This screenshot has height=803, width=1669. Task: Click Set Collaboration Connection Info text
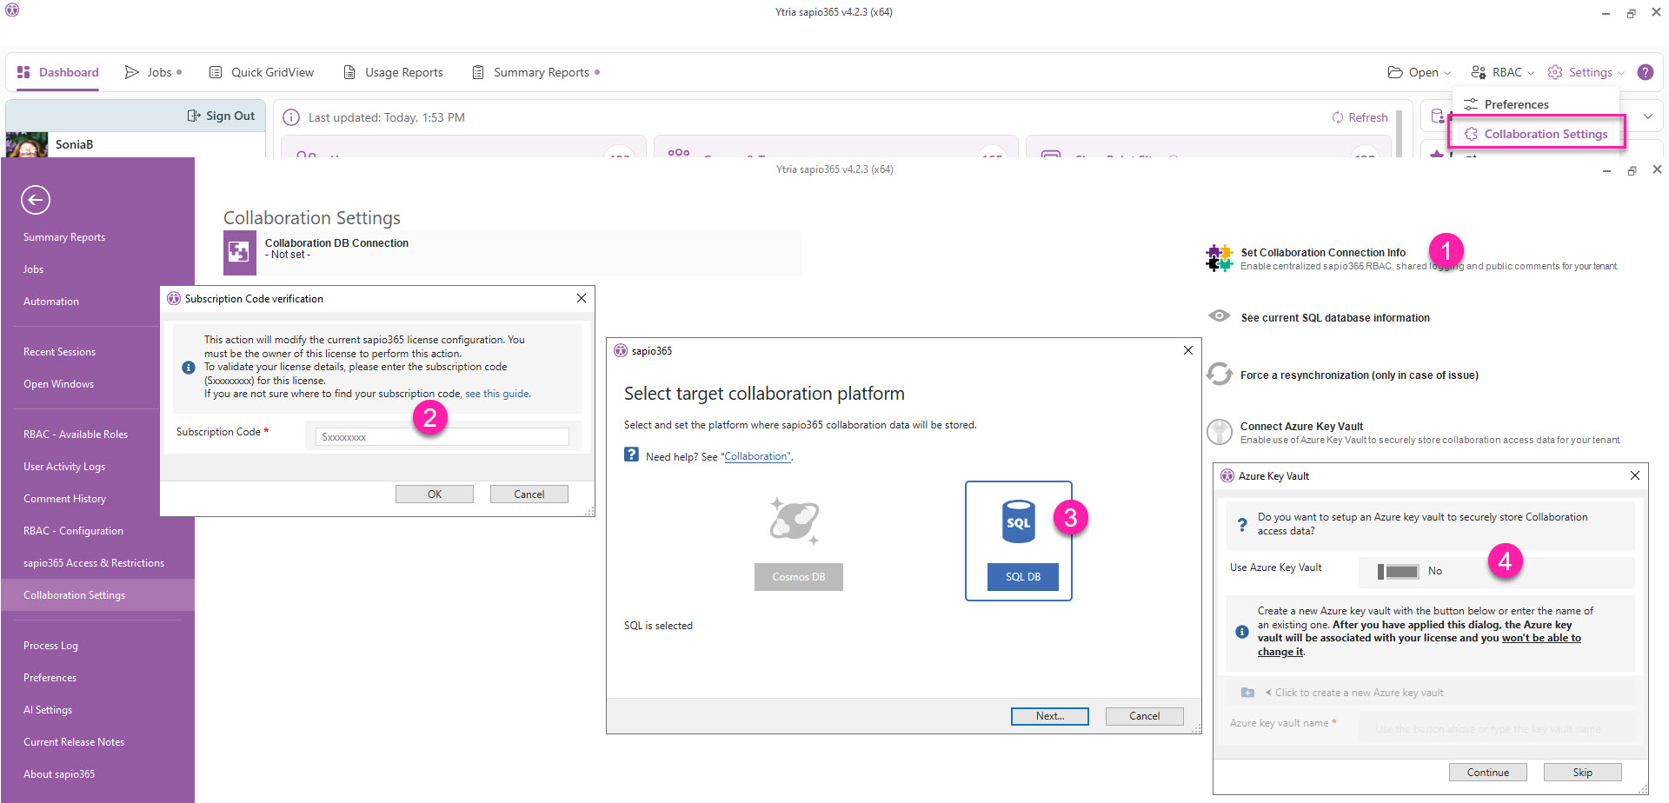pos(1323,253)
